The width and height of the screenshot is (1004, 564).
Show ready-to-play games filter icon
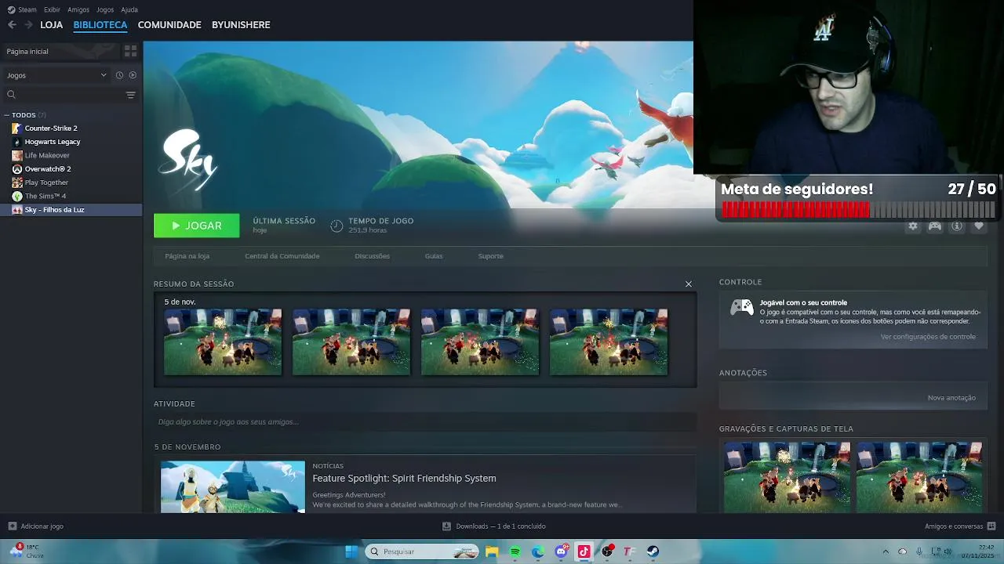click(x=133, y=75)
